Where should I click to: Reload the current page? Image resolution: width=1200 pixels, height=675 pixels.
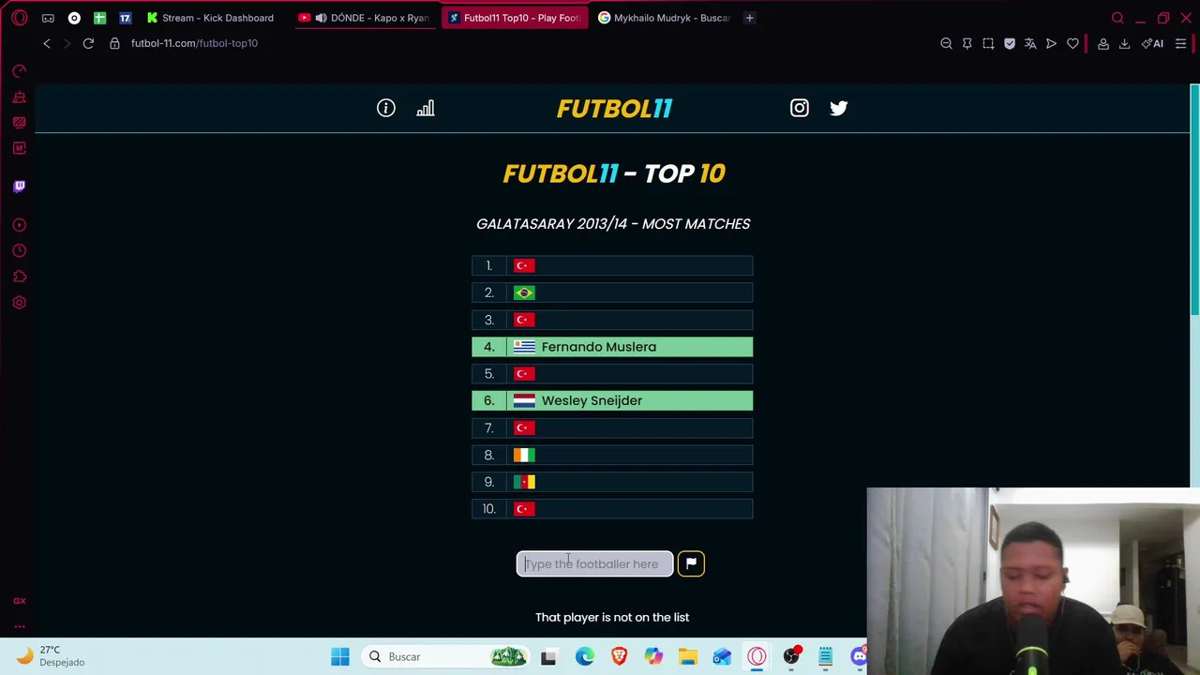coord(88,43)
